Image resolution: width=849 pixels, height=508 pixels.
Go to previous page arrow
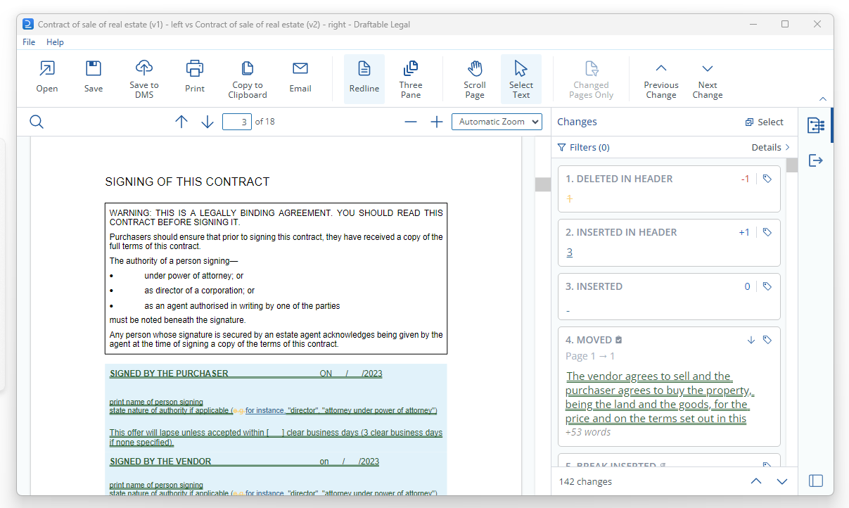(181, 122)
